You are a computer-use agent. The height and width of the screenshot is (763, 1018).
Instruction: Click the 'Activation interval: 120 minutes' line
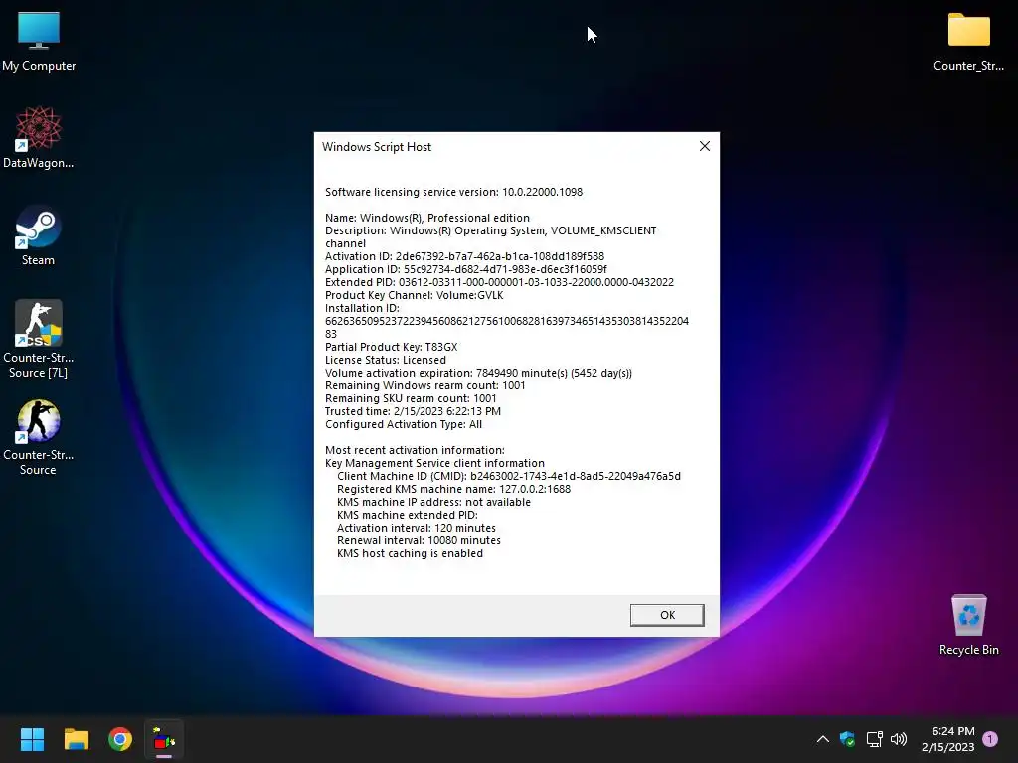pyautogui.click(x=417, y=529)
